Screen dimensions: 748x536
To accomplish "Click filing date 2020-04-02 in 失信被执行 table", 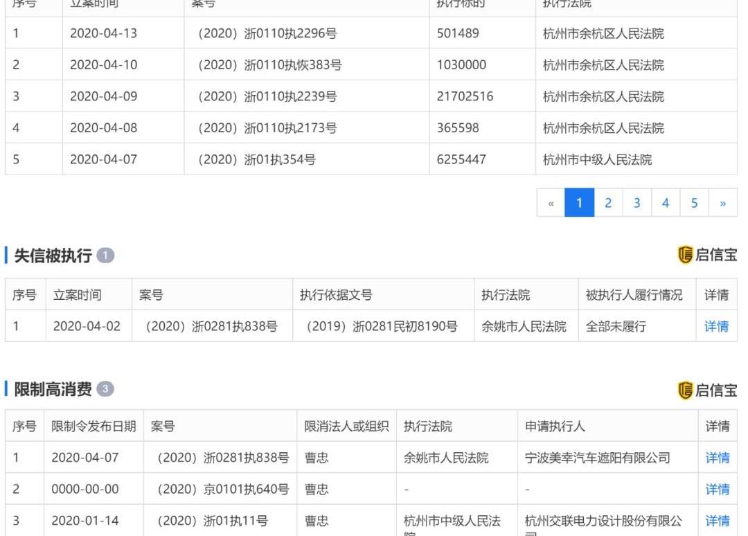I will point(87,326).
